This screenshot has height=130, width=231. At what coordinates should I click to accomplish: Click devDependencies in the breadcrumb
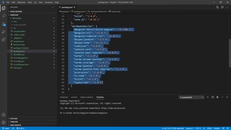click(99, 12)
